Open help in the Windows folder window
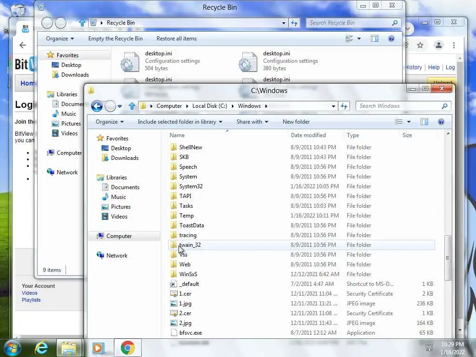 click(x=441, y=122)
